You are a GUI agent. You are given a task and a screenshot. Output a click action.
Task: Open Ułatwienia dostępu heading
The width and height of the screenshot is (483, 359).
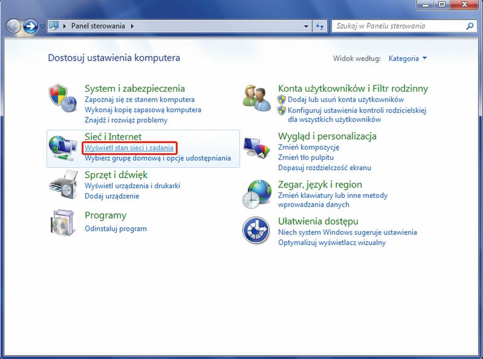coord(318,221)
